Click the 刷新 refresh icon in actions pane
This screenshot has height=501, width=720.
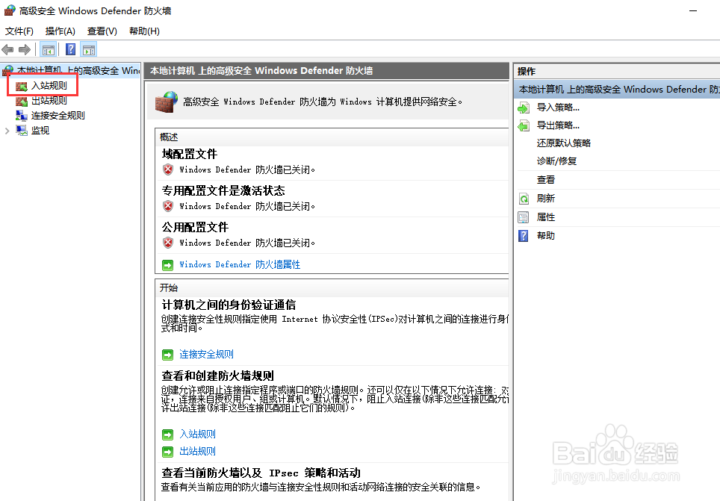pos(524,199)
